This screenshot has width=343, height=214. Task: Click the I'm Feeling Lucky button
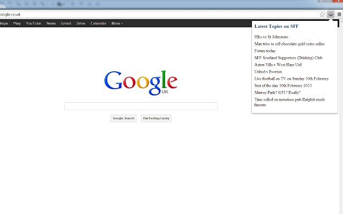[156, 118]
